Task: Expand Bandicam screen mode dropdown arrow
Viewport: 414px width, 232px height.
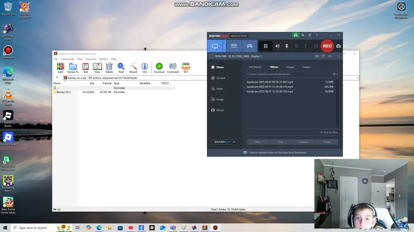Action: 224,46
